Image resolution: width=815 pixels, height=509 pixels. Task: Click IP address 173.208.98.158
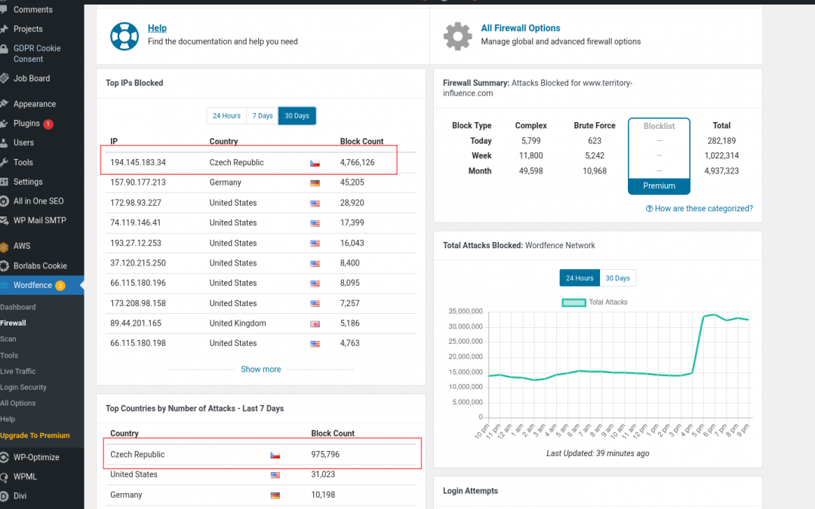(x=138, y=303)
